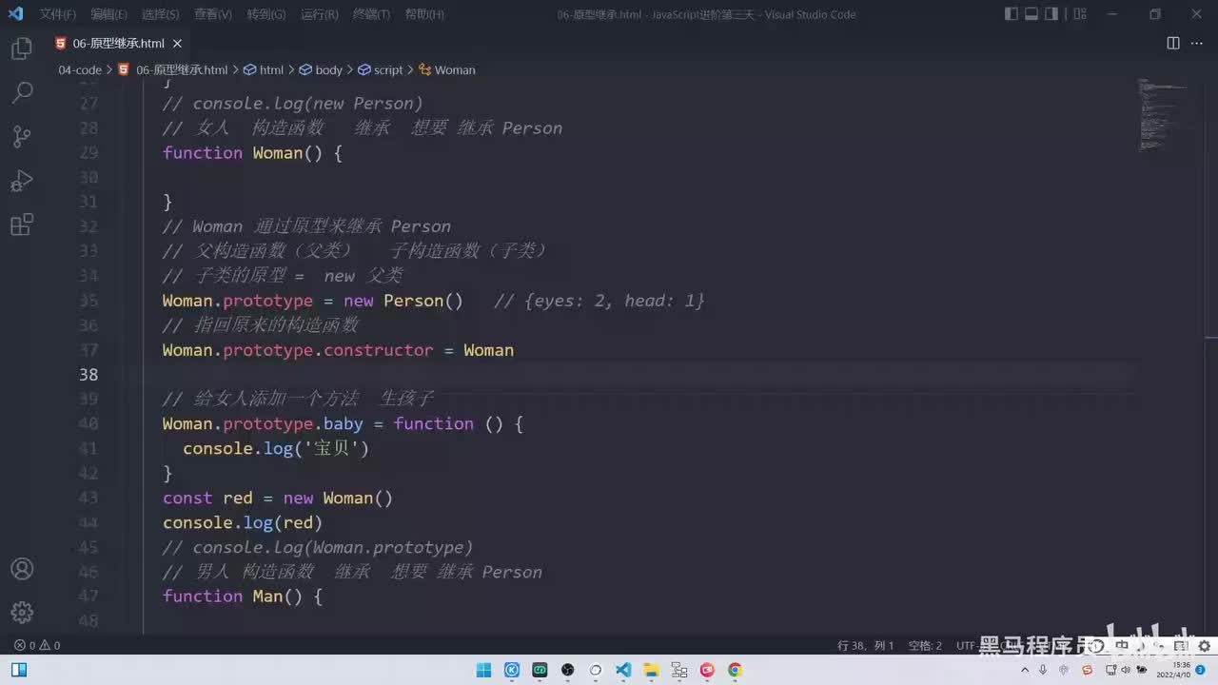Open the 查看(V) menu
This screenshot has width=1218, height=685.
(212, 14)
